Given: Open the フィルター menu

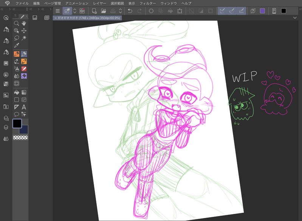Looking at the screenshot, I should [x=148, y=3].
